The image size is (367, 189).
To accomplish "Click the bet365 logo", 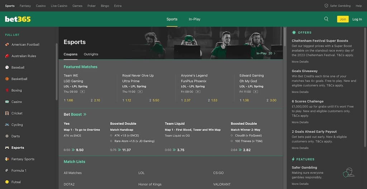I will (18, 19).
